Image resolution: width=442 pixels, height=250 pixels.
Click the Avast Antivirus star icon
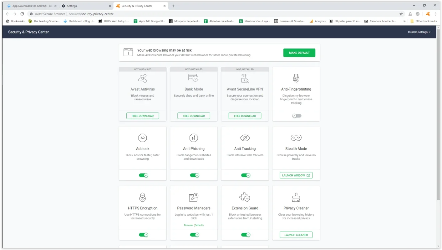click(143, 78)
